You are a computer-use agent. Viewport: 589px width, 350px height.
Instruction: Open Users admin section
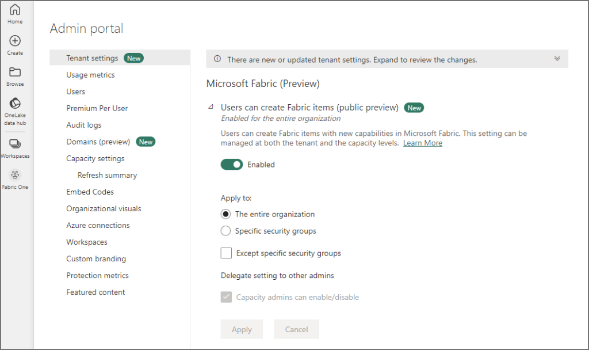(75, 92)
